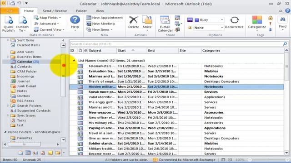The image size is (291, 163).
Task: Open the Current View dropdown
Action: (49, 29)
